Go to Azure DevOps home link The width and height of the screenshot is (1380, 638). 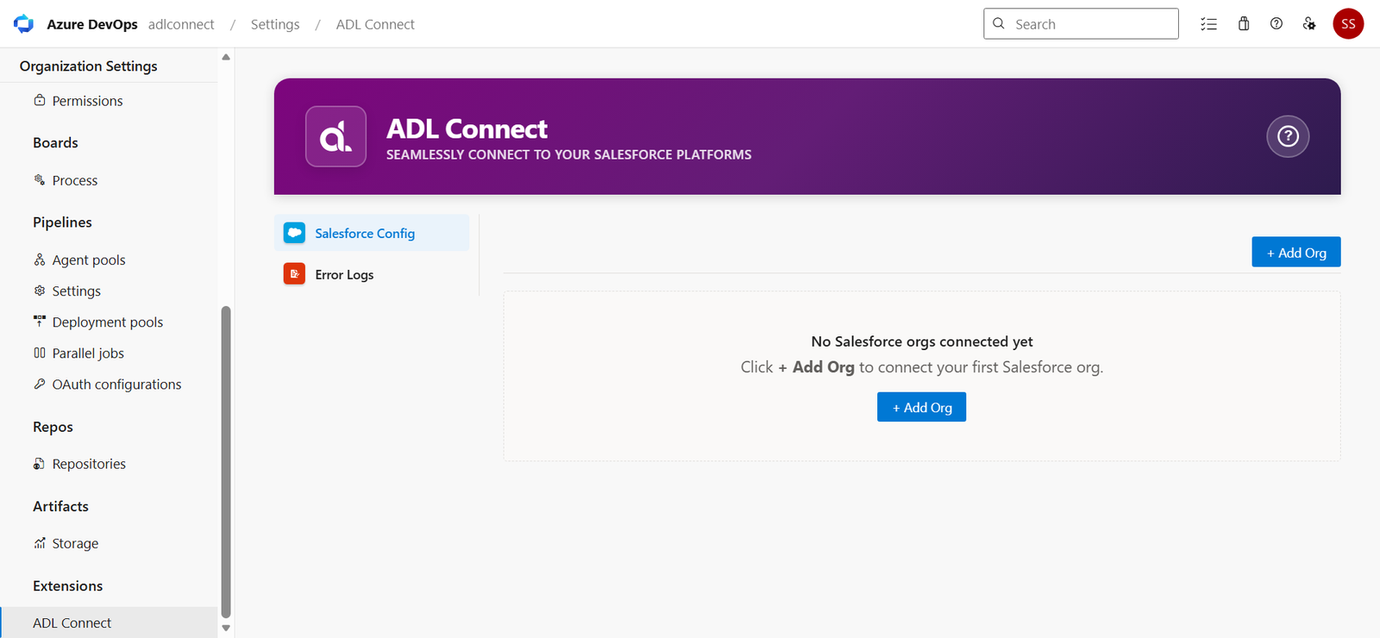92,24
